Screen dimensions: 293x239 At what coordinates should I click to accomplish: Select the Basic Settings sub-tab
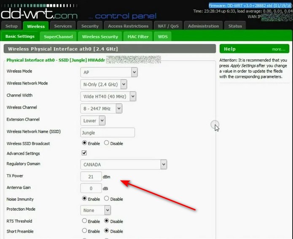pos(20,36)
